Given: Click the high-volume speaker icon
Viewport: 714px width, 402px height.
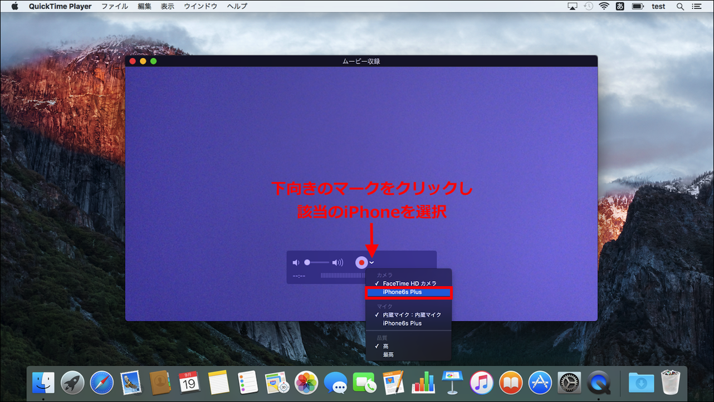Looking at the screenshot, I should (338, 262).
